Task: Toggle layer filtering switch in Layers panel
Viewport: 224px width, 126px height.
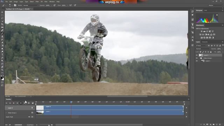Action: pyautogui.click(x=223, y=45)
